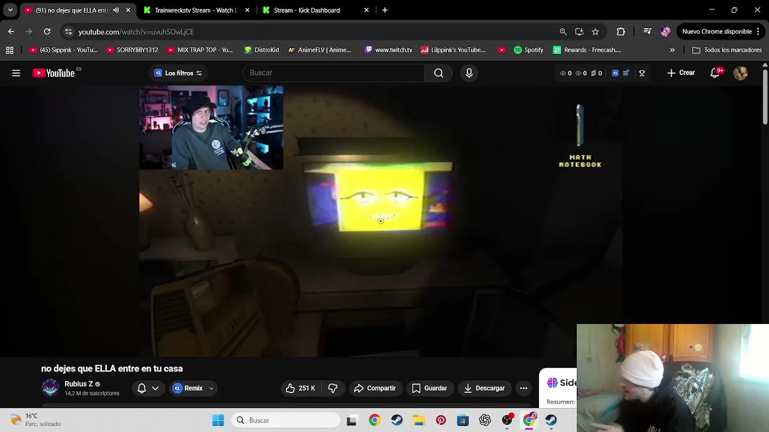Go back to previous page in Chrome
769x432 pixels.
point(11,32)
